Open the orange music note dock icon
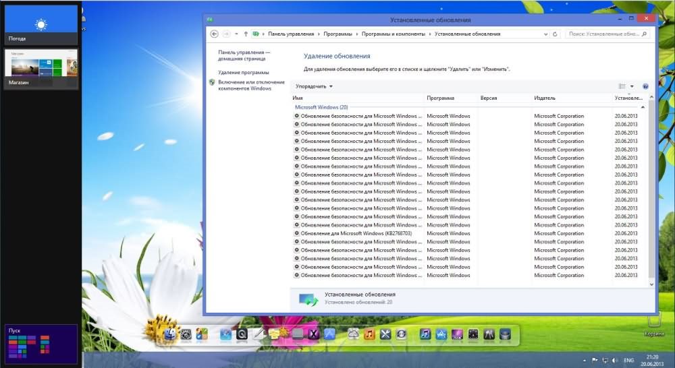 pos(369,334)
